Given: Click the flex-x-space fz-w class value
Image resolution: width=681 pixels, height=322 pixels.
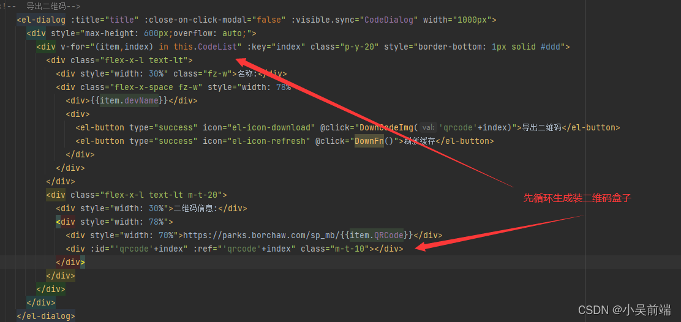Looking at the screenshot, I should [156, 87].
